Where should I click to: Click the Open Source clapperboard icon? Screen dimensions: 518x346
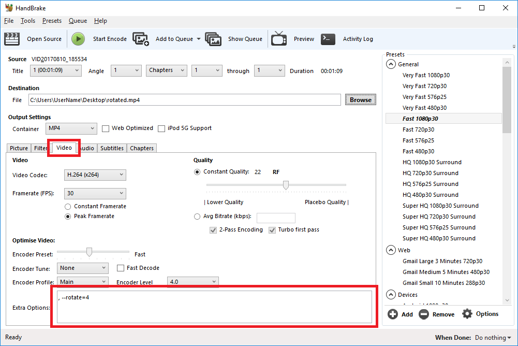coord(12,39)
